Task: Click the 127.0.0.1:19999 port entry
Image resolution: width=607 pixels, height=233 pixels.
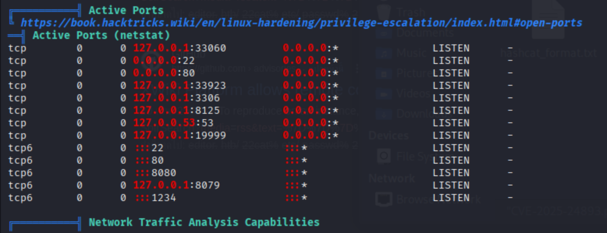Action: (179, 136)
